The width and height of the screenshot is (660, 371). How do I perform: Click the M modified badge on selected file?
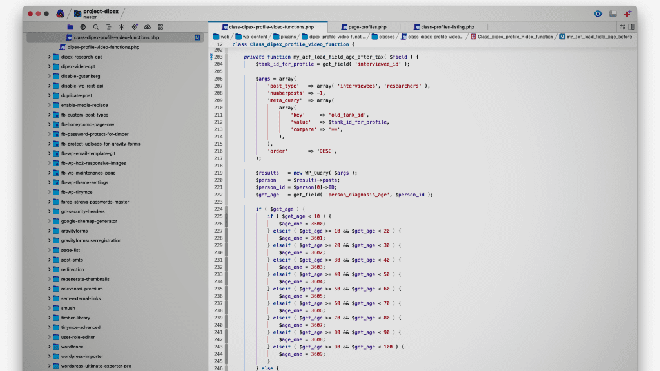pyautogui.click(x=197, y=37)
